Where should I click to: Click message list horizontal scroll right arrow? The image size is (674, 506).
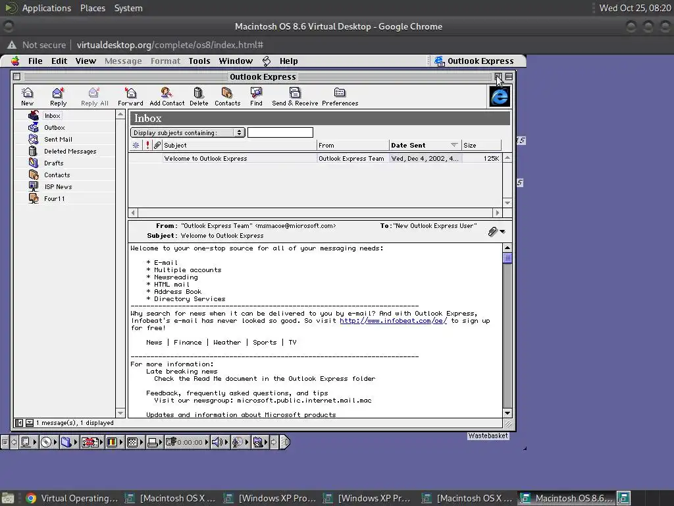click(x=498, y=213)
